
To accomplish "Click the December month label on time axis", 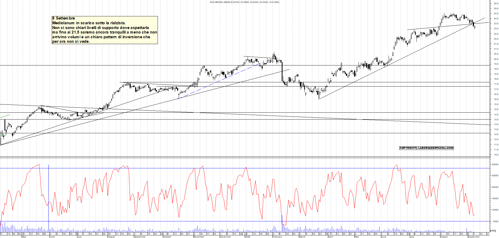I will (x=225, y=237).
